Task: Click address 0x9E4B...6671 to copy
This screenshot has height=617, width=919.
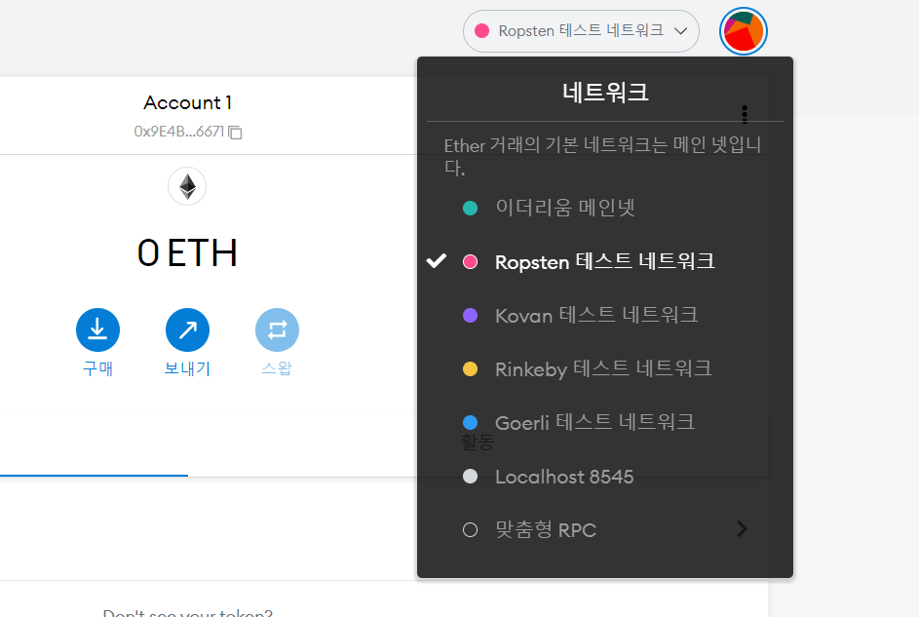Action: pos(178,132)
